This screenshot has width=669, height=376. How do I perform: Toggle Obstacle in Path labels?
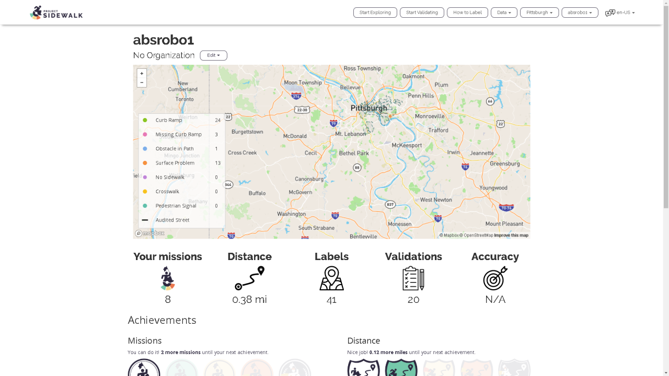click(181, 148)
